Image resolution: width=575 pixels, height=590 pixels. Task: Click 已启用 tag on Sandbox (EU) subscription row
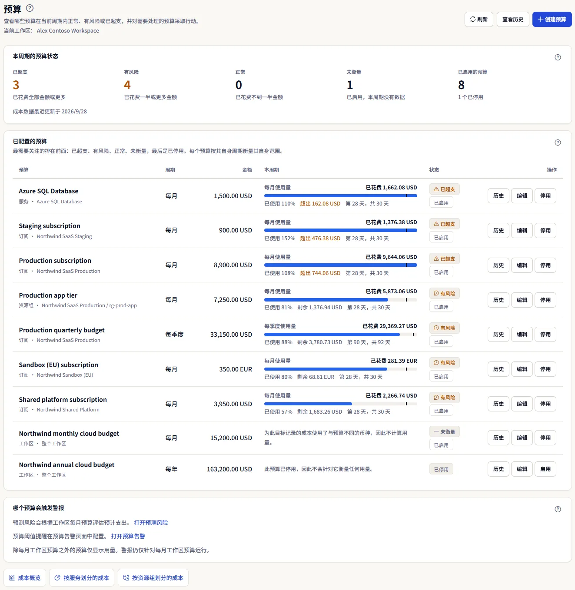click(x=441, y=377)
